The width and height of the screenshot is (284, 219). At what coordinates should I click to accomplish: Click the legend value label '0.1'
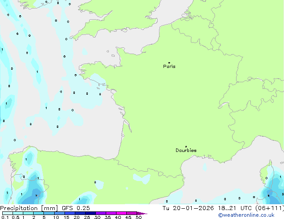(x=5, y=217)
